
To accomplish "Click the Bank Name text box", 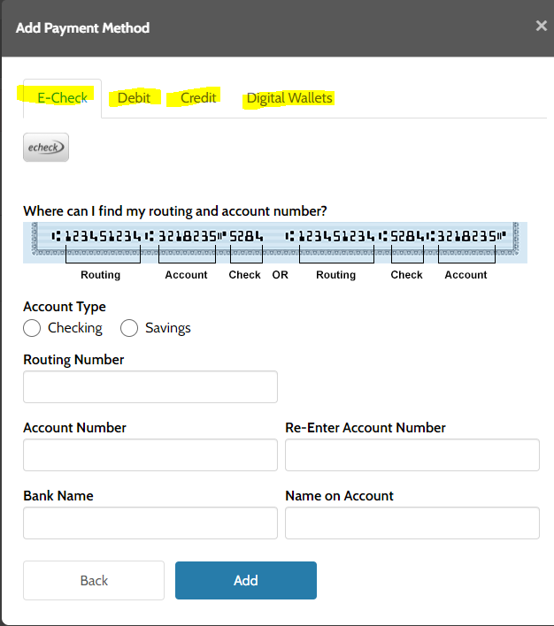I will pos(150,523).
